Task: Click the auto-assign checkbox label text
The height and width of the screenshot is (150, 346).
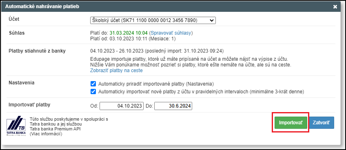Action: click(156, 84)
